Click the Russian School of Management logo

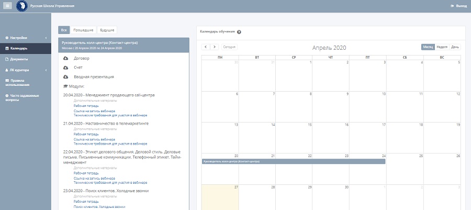(22, 6)
